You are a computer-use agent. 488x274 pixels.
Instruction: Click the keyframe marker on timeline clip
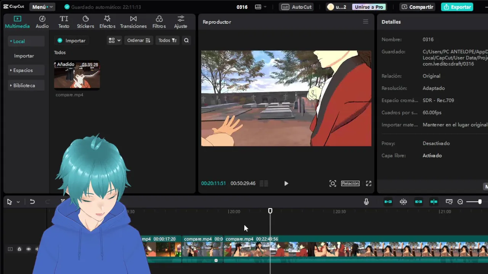click(x=216, y=260)
